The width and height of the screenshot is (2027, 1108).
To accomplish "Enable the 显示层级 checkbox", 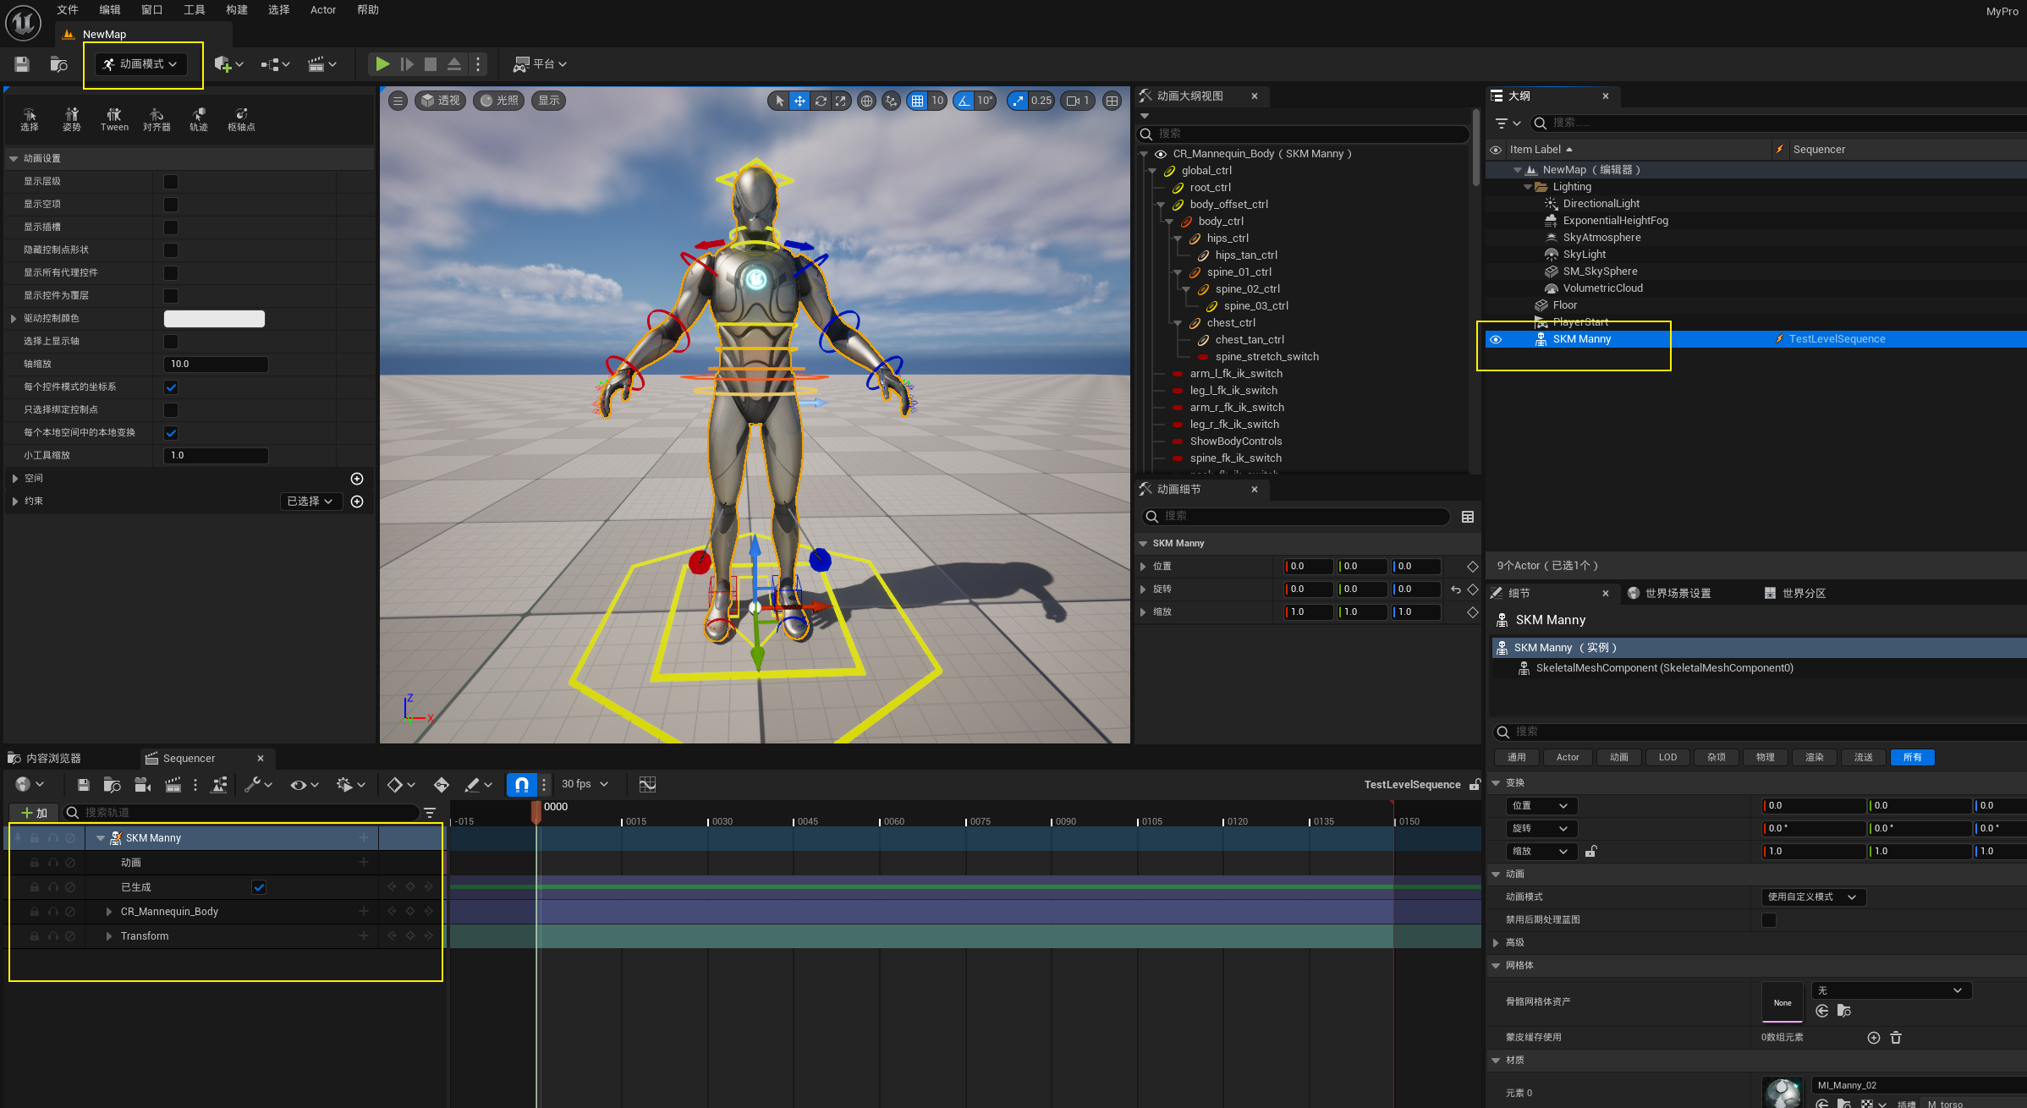I will pyautogui.click(x=171, y=182).
